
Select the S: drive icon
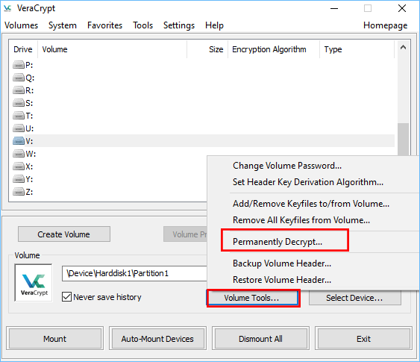[x=19, y=103]
